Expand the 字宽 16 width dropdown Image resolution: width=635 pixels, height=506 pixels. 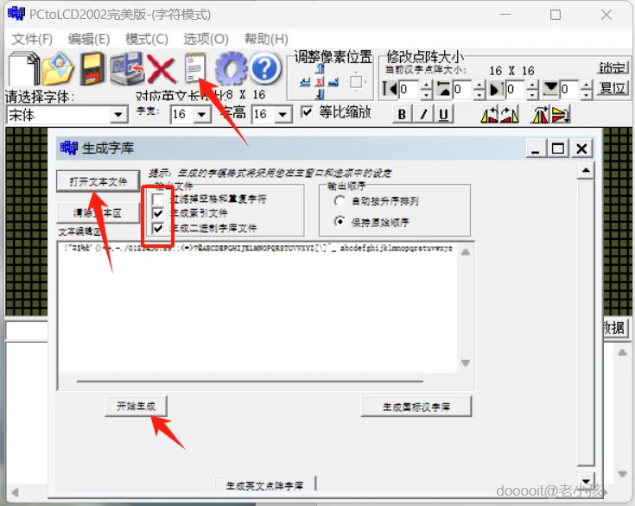[x=202, y=115]
